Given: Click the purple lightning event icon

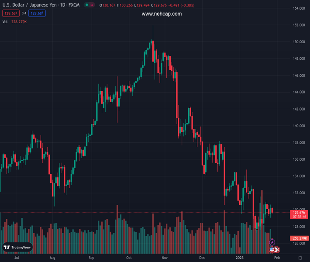Looking at the screenshot, I should (272, 242).
